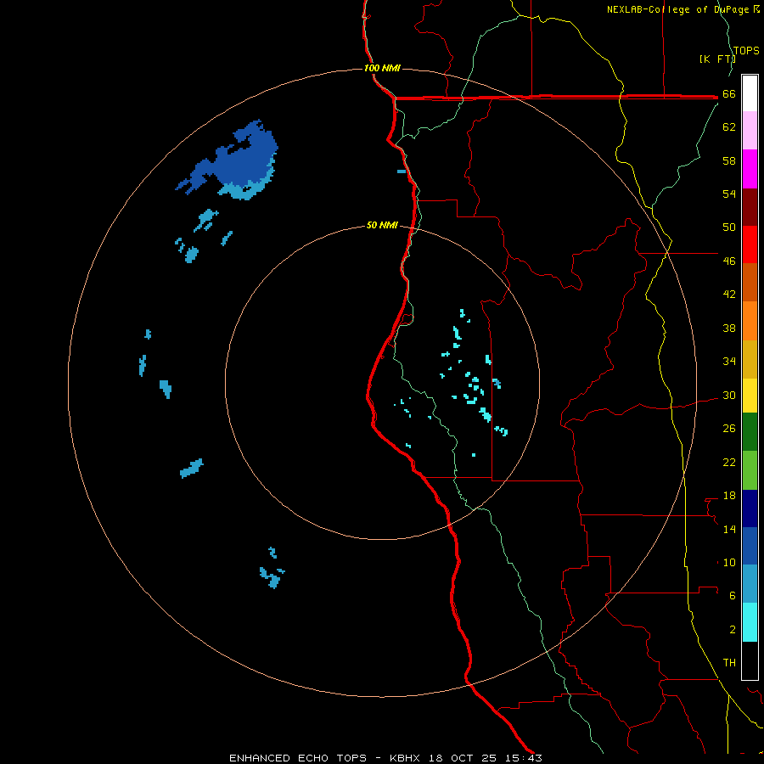Click the KBHX radar site identifier
764x764 pixels.
[404, 758]
